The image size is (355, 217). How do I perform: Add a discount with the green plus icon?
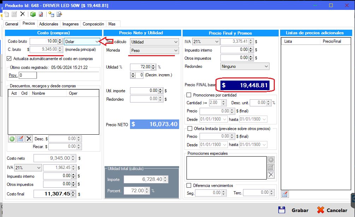pyautogui.click(x=12, y=139)
